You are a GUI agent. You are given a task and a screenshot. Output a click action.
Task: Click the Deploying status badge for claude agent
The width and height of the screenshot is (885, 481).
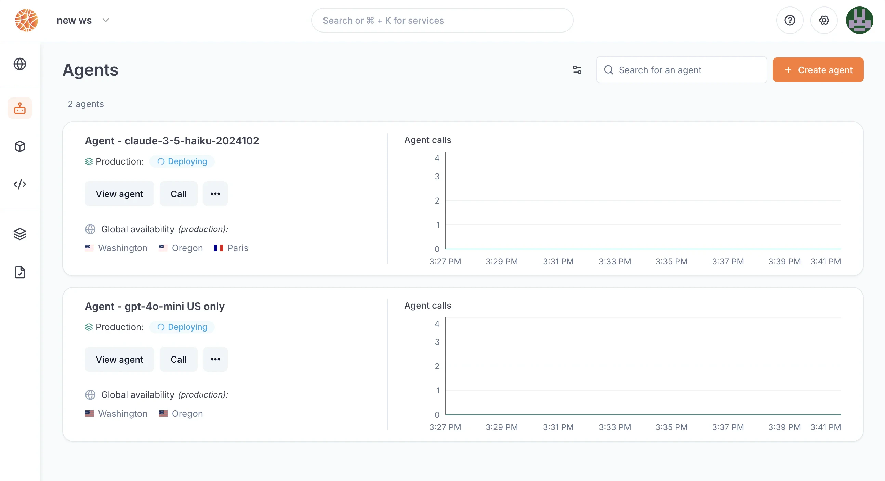pos(182,161)
